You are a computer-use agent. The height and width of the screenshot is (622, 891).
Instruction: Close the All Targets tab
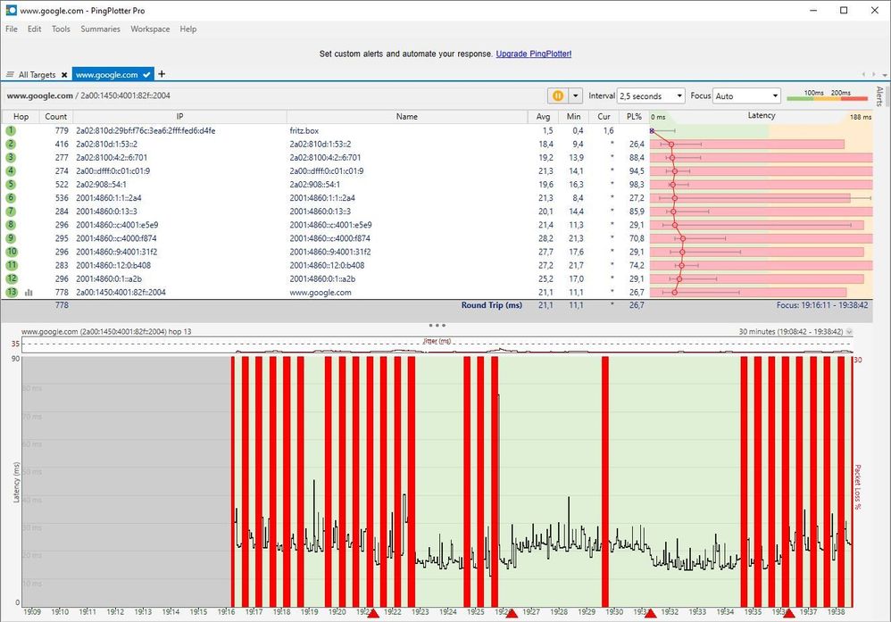(x=64, y=75)
